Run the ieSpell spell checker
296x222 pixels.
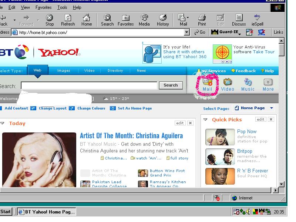coord(257,20)
